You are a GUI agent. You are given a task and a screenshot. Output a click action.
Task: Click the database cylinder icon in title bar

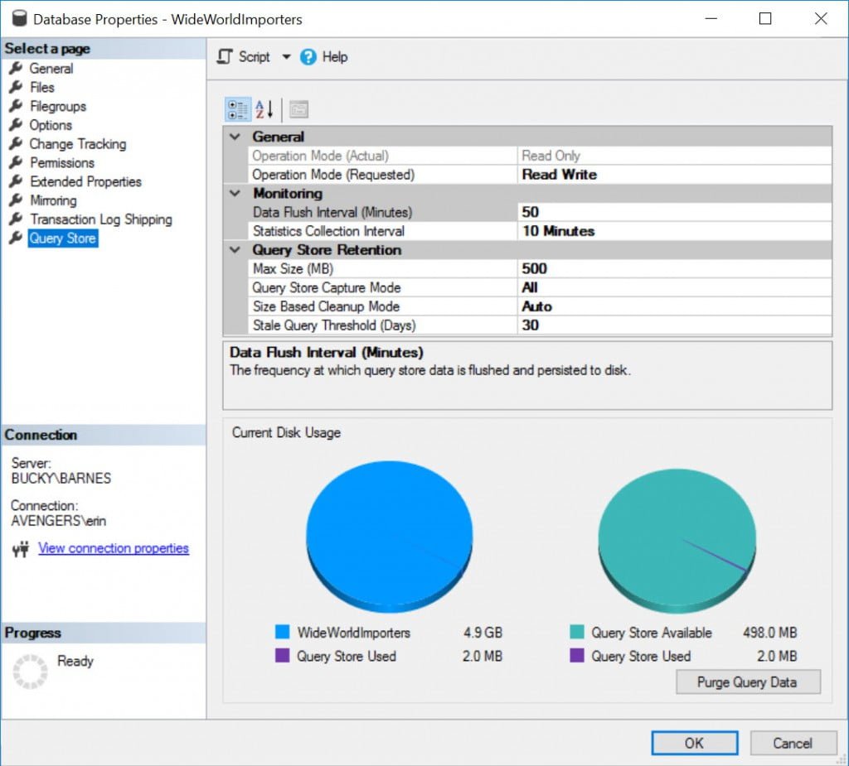tap(20, 18)
